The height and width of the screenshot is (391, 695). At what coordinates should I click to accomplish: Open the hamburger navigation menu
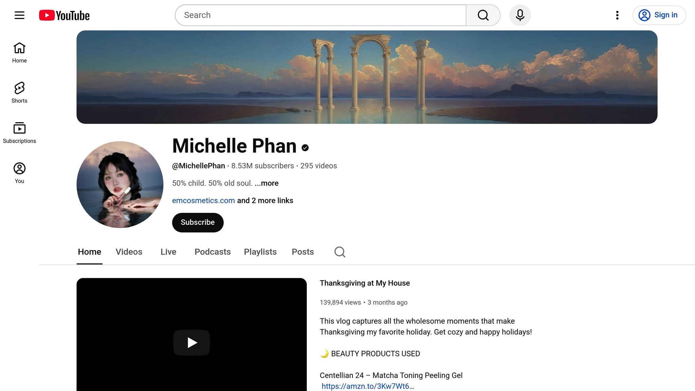pyautogui.click(x=19, y=15)
